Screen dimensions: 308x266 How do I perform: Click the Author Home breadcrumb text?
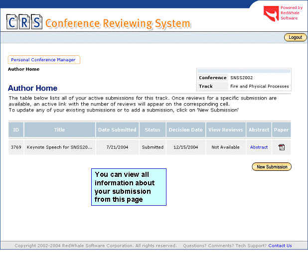23,69
